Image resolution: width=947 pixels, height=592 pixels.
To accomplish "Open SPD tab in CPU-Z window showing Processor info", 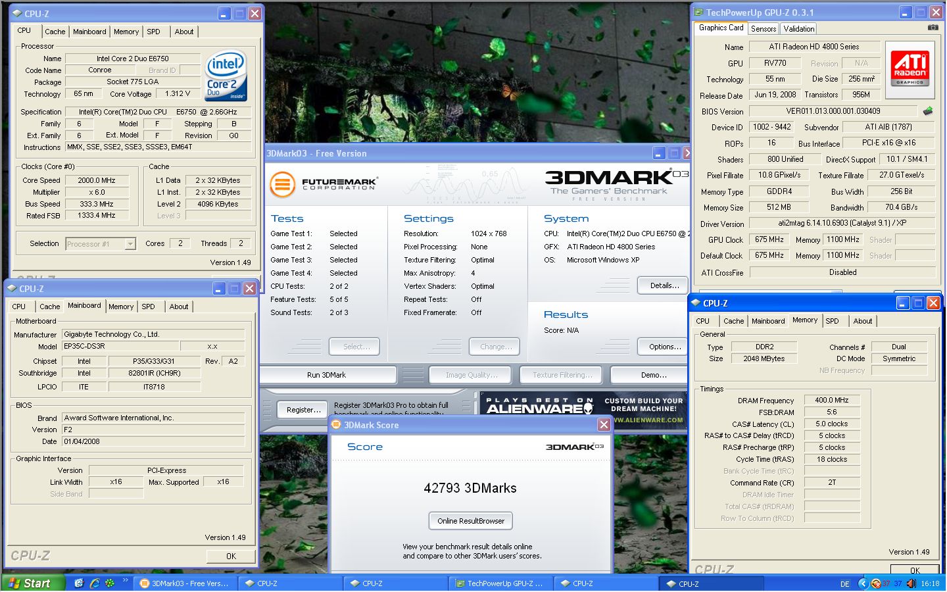I will tap(153, 32).
